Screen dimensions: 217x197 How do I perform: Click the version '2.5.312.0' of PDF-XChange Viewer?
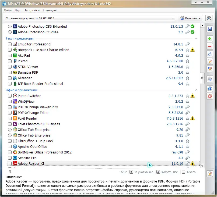click(176, 107)
